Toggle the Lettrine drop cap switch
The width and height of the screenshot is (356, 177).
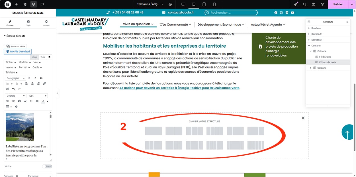tap(47, 166)
